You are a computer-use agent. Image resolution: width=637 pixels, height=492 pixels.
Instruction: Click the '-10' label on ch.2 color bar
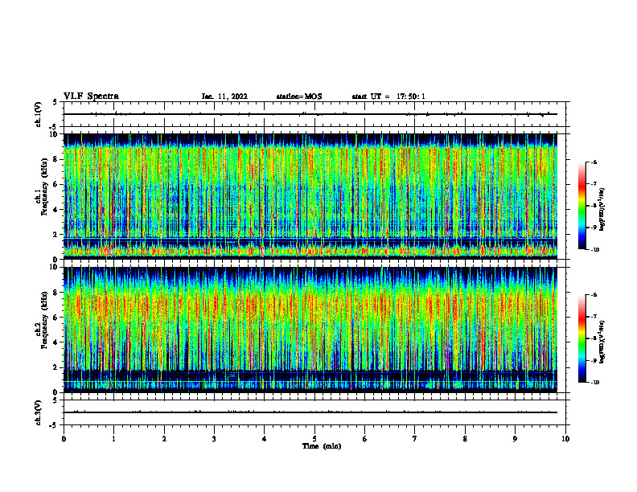[x=594, y=383]
